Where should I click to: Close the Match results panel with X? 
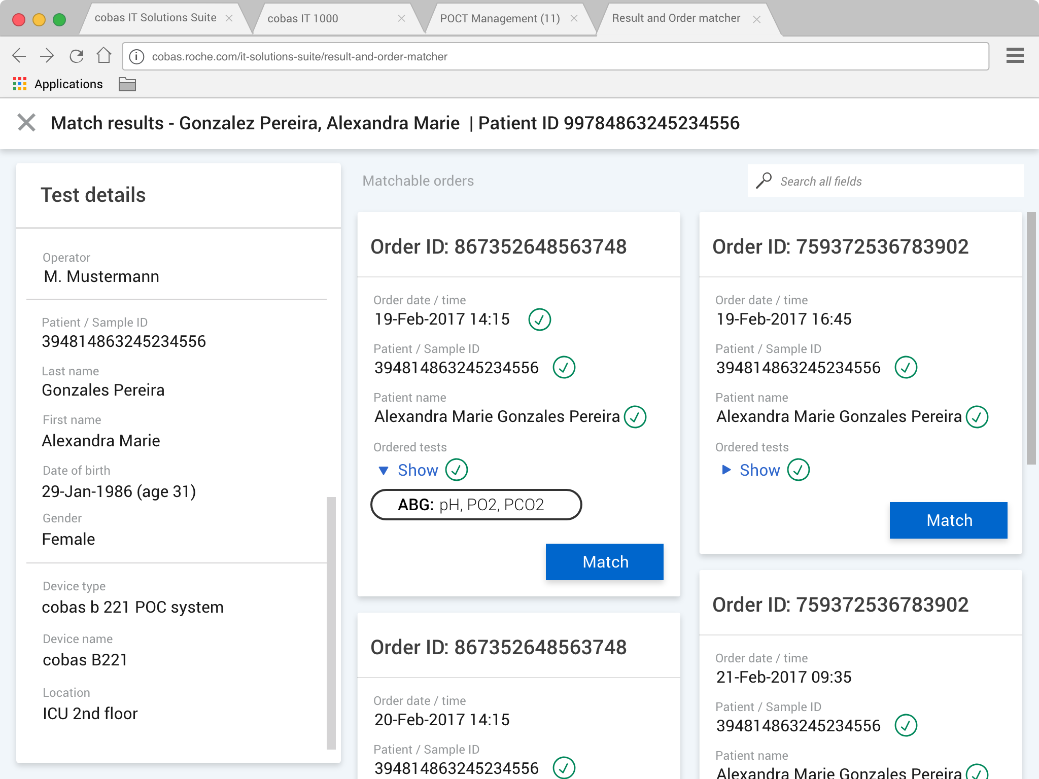click(26, 123)
